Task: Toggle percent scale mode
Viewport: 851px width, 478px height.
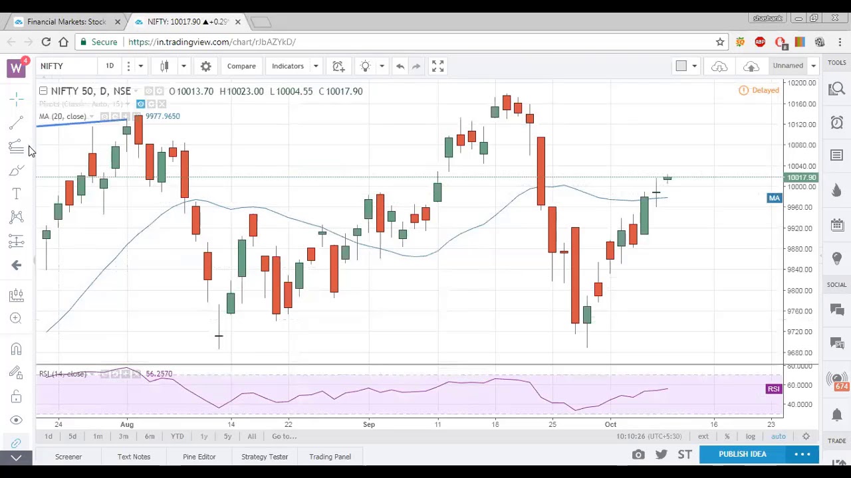Action: pos(727,436)
